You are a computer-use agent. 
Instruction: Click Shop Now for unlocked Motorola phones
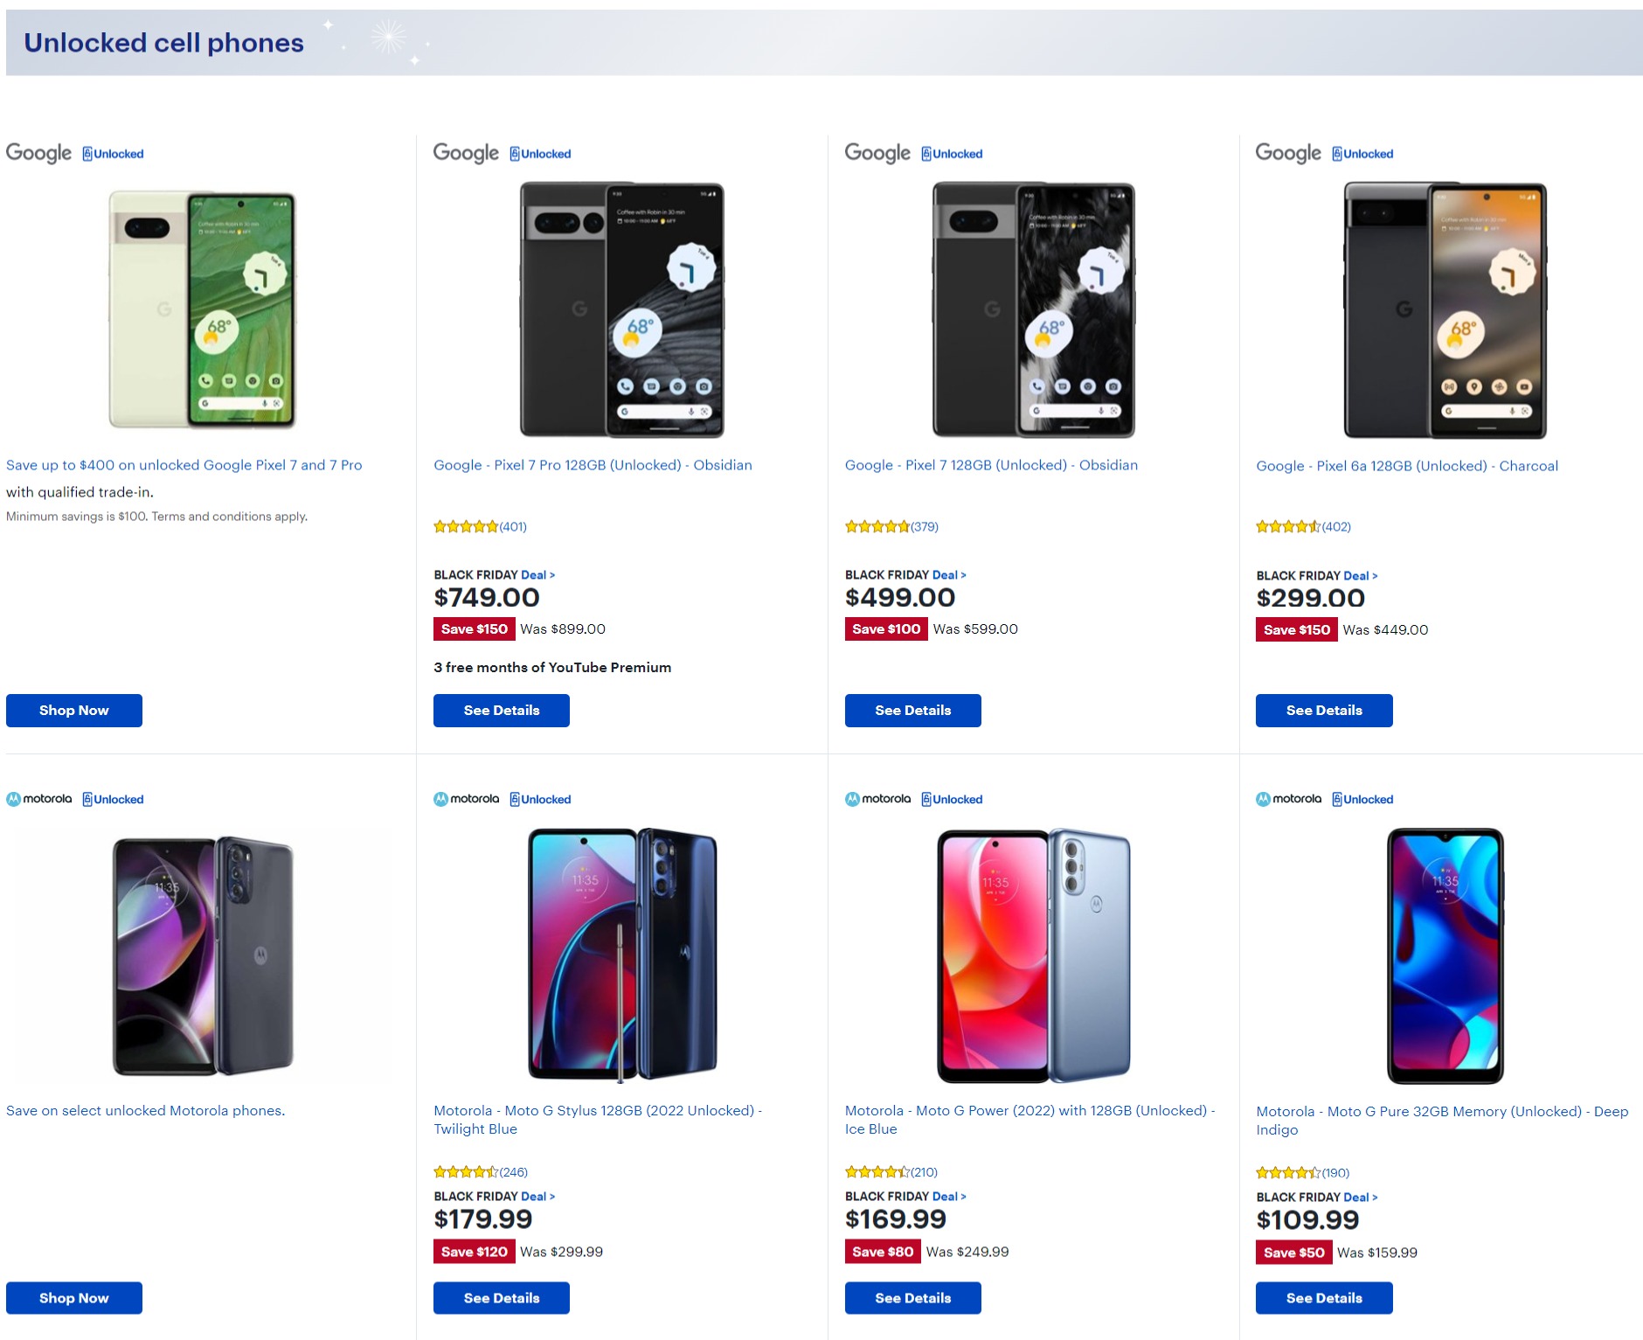pyautogui.click(x=74, y=1298)
